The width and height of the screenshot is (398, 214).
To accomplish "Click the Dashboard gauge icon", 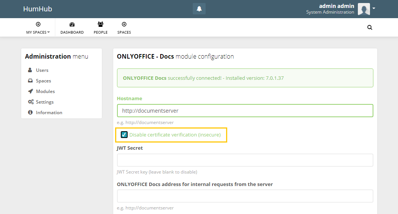I will (72, 24).
